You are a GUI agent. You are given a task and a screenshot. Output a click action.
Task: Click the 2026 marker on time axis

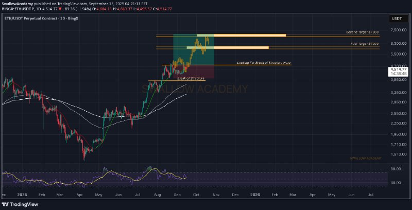[254, 195]
